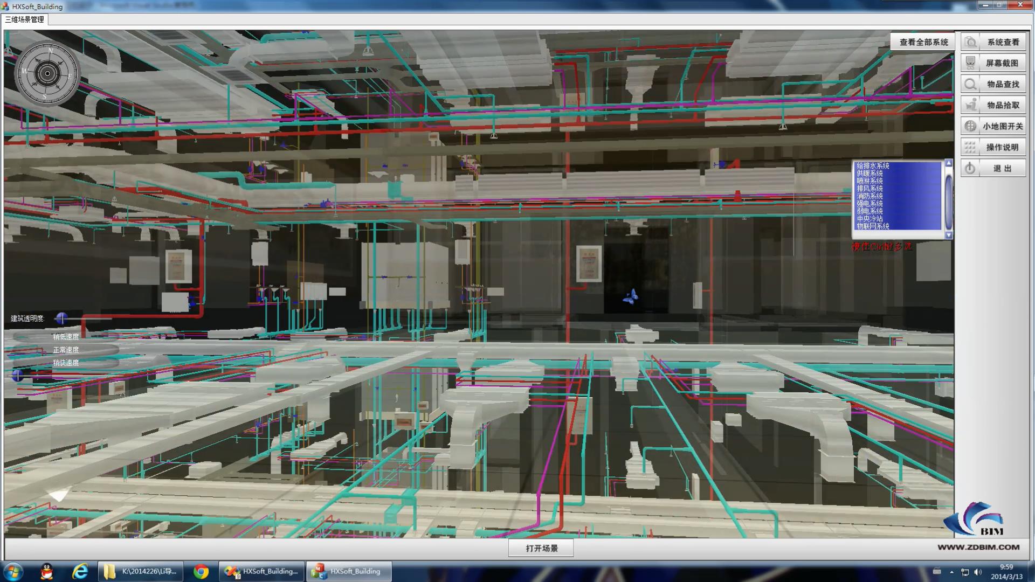Open 物品查找 magnifier search icon
This screenshot has height=582, width=1035.
(x=971, y=84)
